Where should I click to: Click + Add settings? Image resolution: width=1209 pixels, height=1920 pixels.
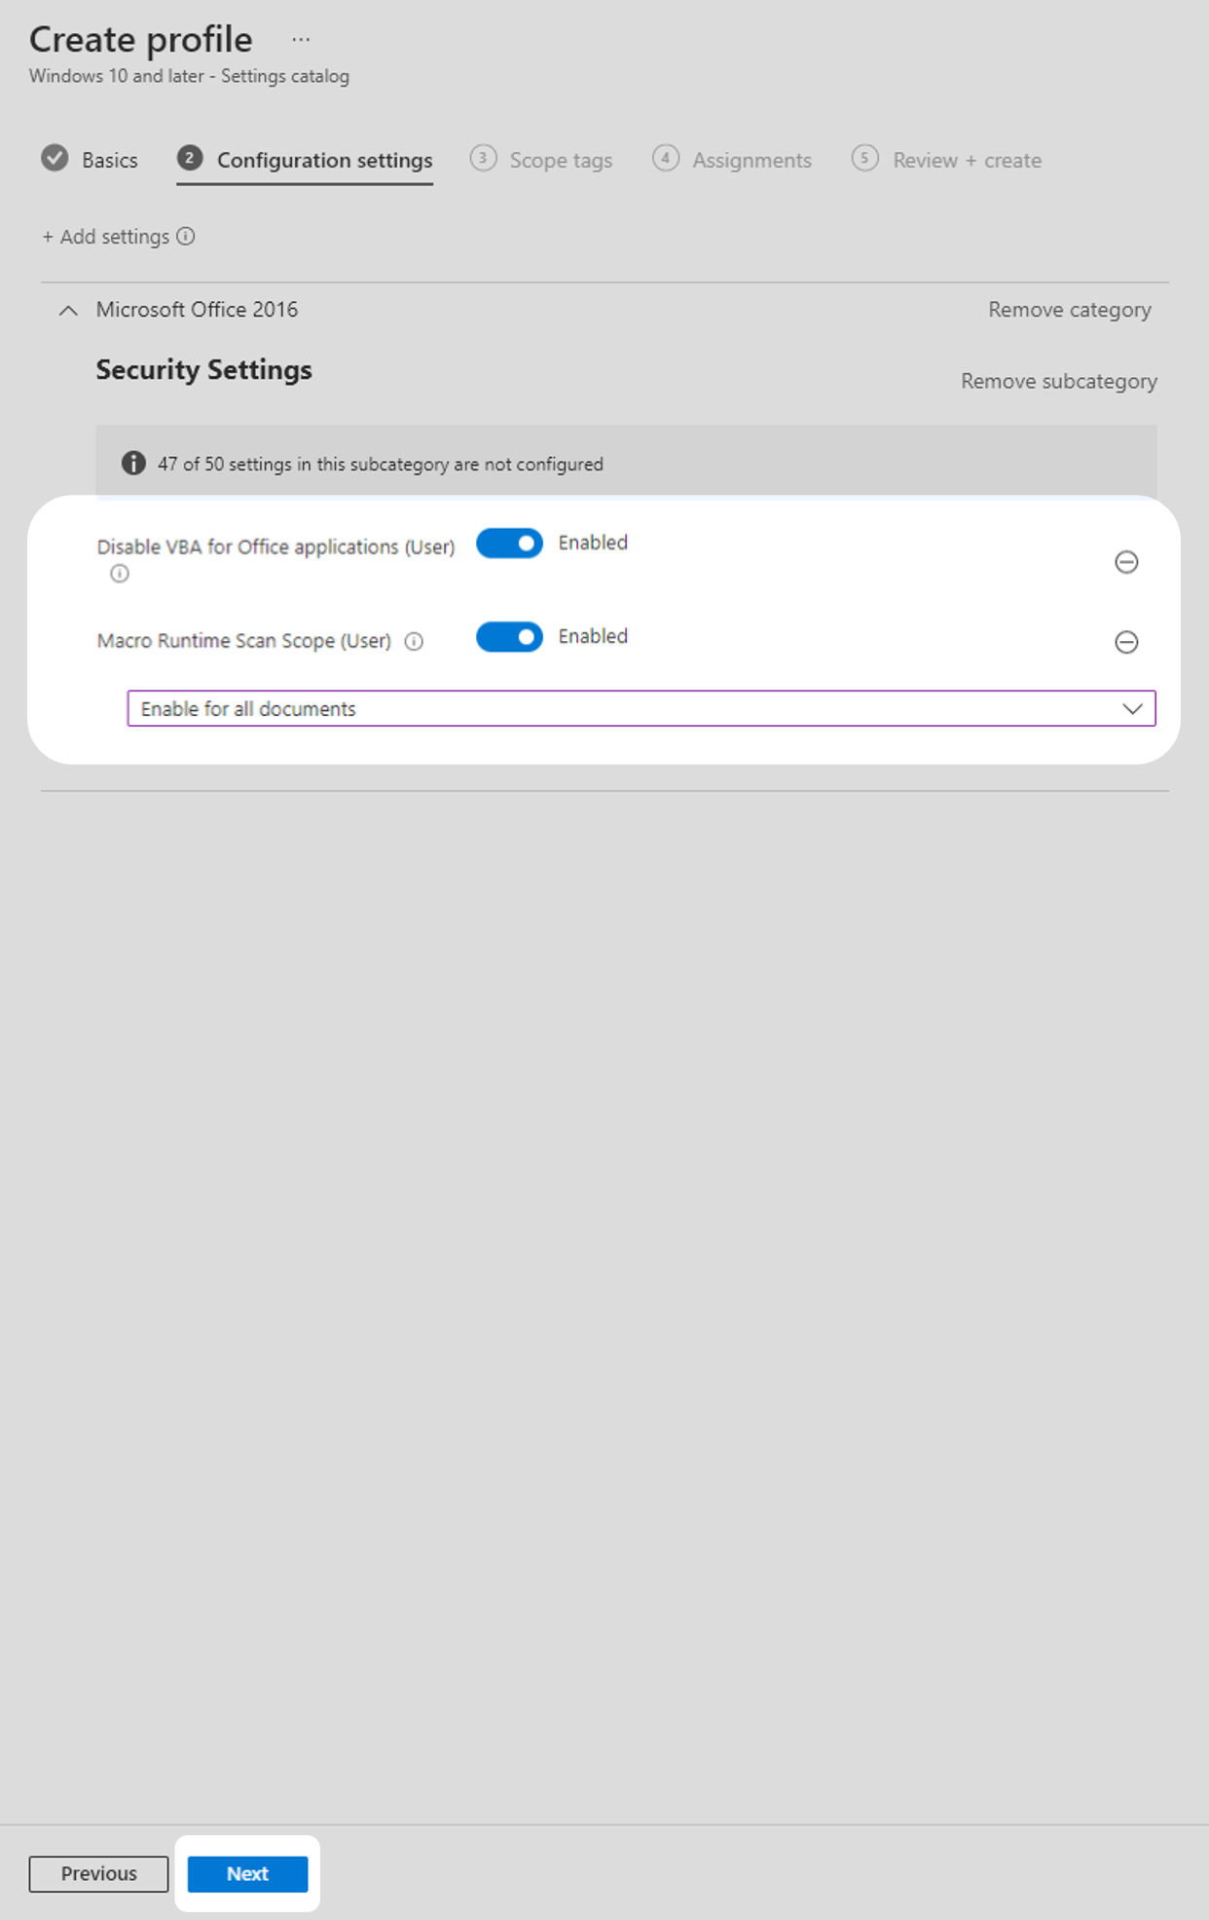pos(105,237)
